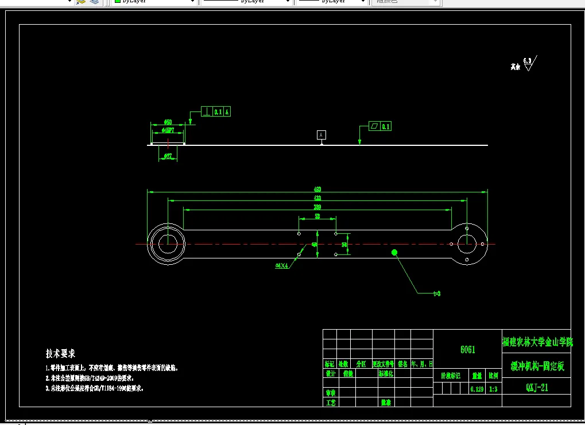This screenshot has height=425, width=585.
Task: Click the layer states manager icon
Action: tap(95, 2)
